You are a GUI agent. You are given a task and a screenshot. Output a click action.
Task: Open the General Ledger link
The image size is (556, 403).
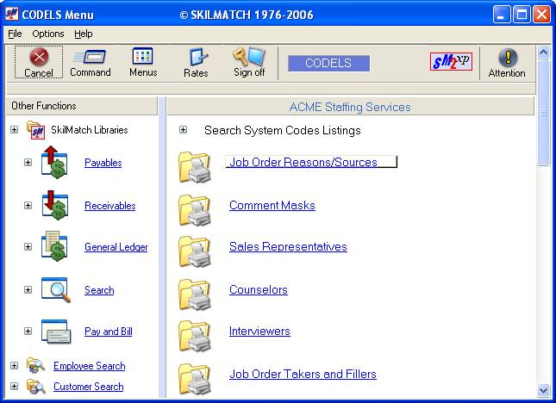point(116,247)
